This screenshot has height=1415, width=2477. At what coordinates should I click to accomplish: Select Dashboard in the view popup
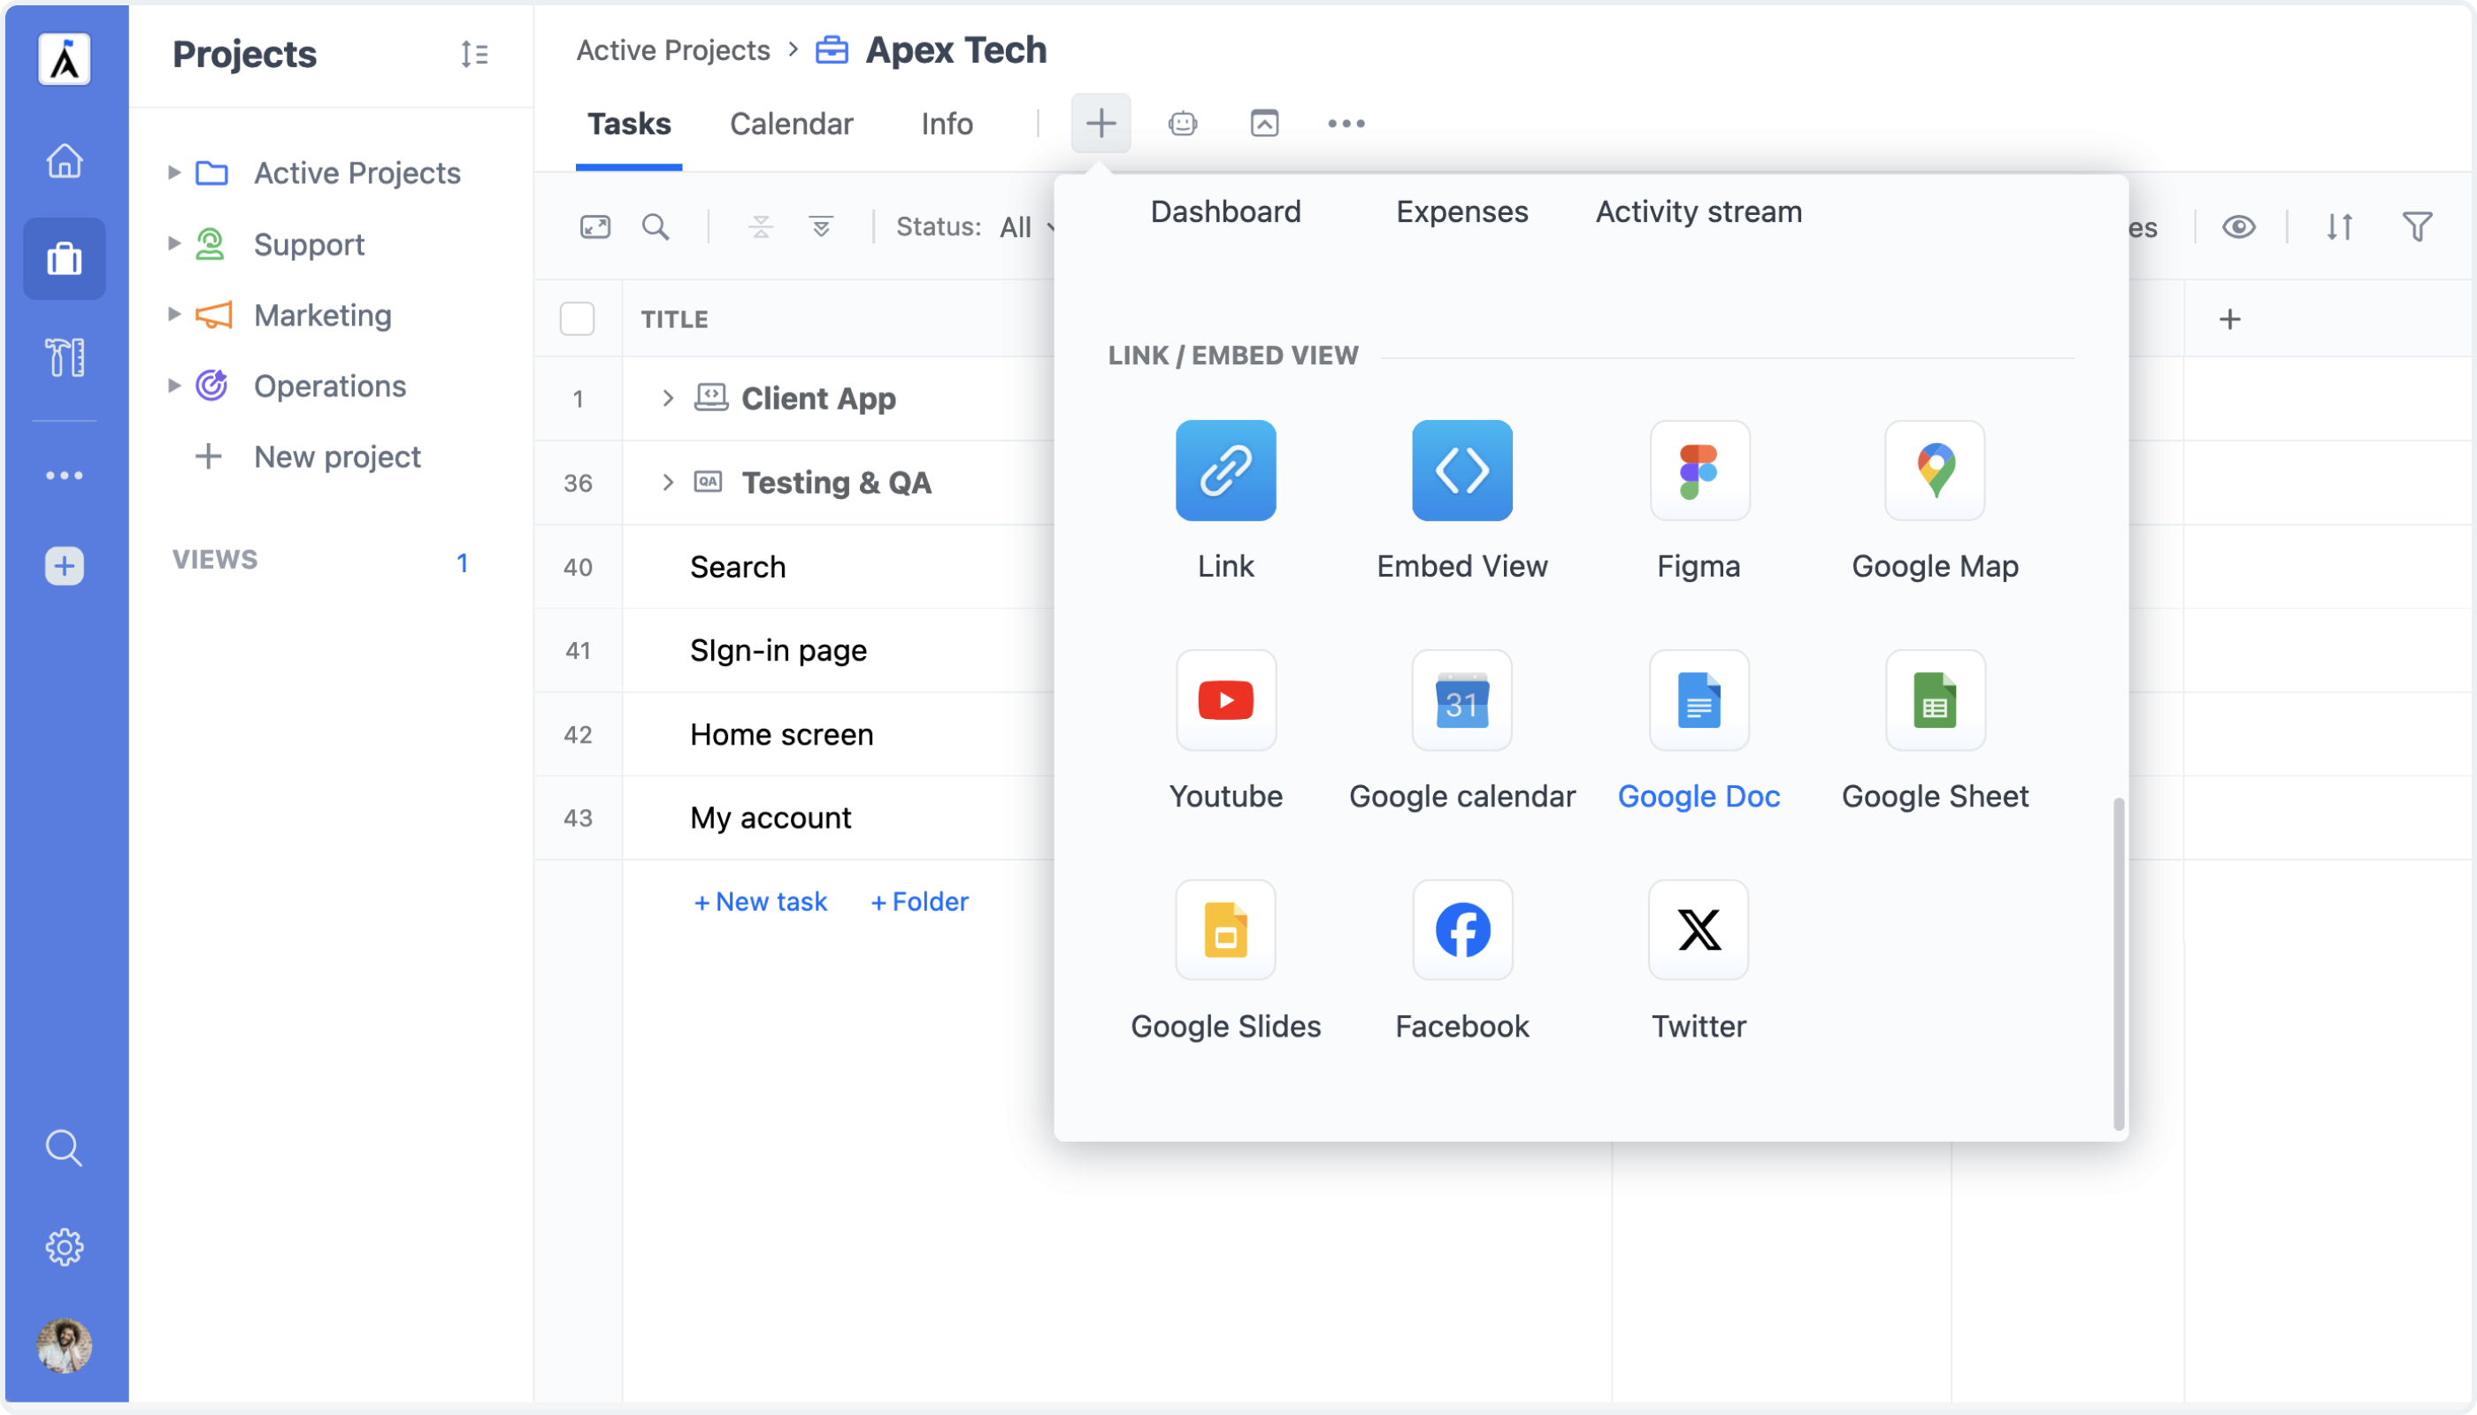1226,212
